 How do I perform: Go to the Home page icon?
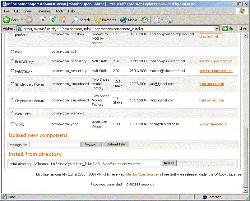pyautogui.click(x=63, y=20)
